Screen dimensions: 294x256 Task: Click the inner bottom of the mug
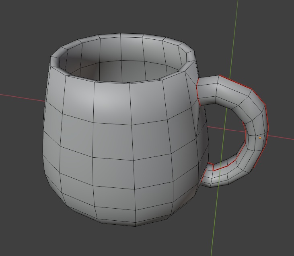tap(124, 71)
